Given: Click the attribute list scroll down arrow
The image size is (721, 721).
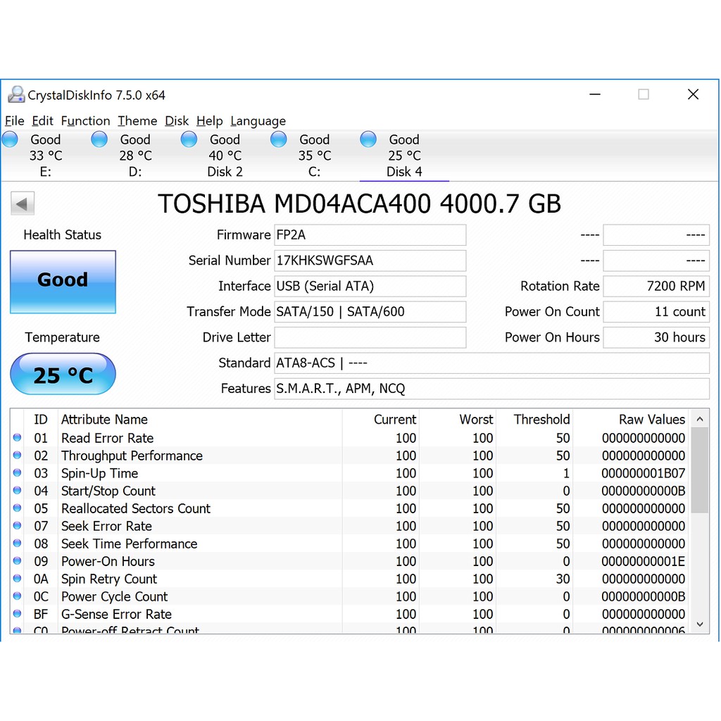Looking at the screenshot, I should [x=700, y=623].
